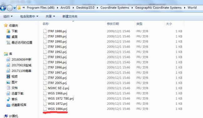
Task: Select file icon of ITRF 1992.prj
Action: click(45, 52)
